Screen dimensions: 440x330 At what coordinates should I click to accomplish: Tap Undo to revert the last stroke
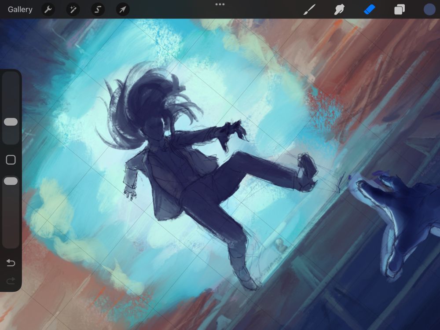(11, 263)
